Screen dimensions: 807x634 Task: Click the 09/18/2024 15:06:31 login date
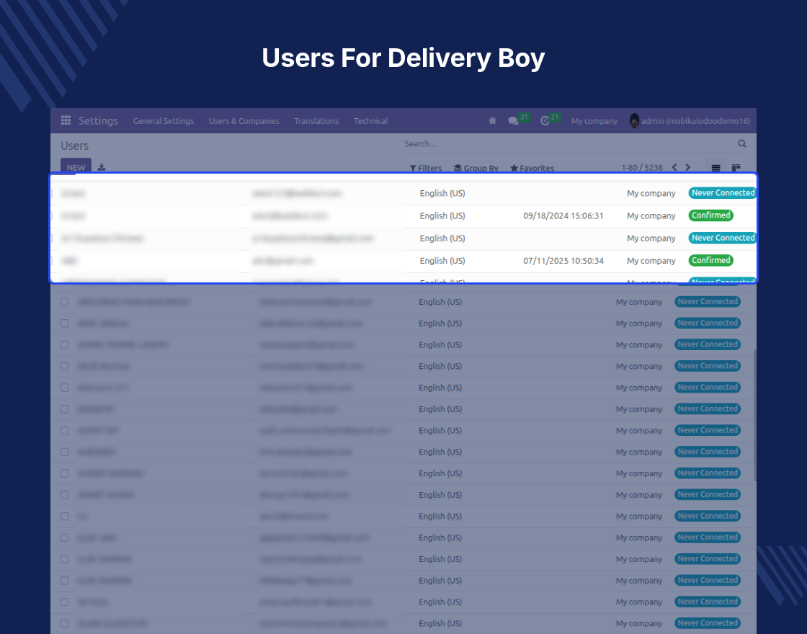point(563,215)
